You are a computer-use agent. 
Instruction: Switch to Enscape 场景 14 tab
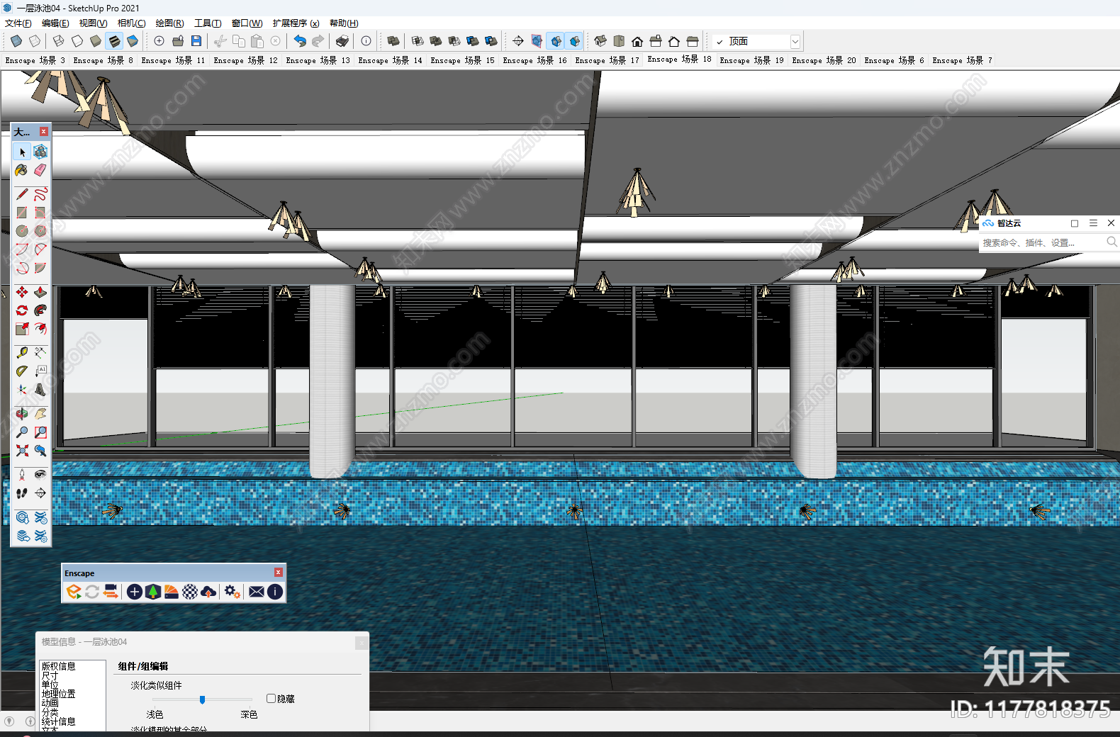(x=390, y=60)
